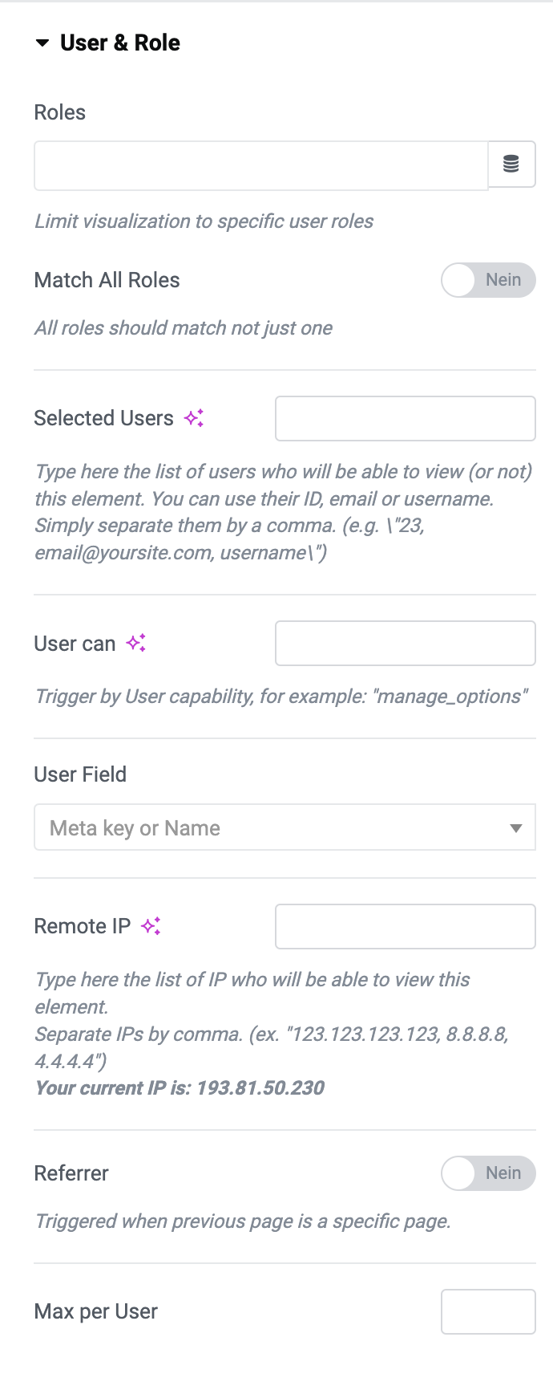Open the Meta key or Name dropdown
Image resolution: width=553 pixels, height=1390 pixels.
[285, 827]
